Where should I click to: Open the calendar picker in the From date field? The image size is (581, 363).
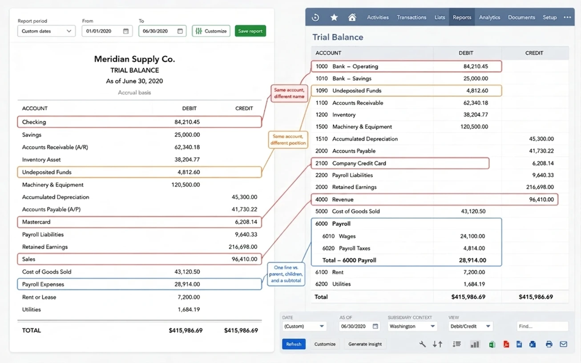[126, 31]
